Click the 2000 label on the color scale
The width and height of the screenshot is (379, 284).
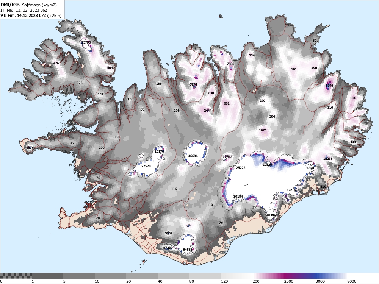click(288, 281)
